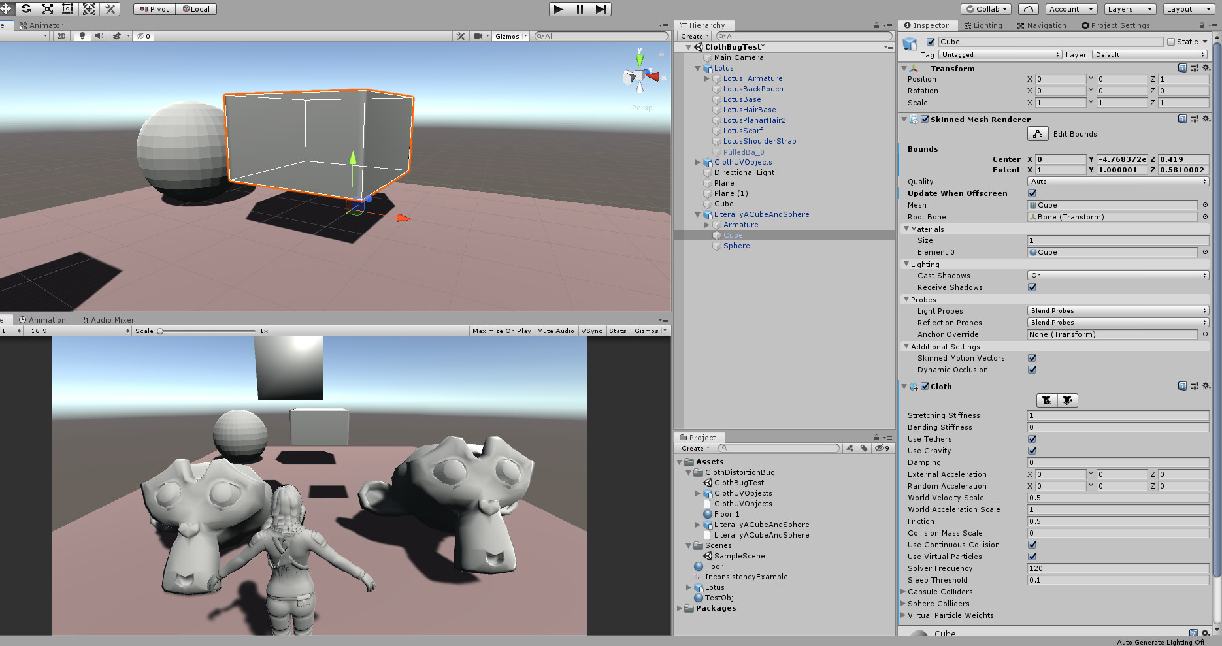Click Maximize On Play button
Image resolution: width=1222 pixels, height=646 pixels.
pos(502,331)
